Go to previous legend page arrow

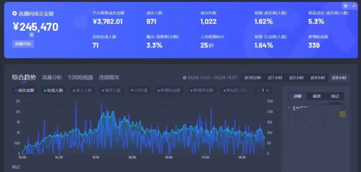click(258, 91)
